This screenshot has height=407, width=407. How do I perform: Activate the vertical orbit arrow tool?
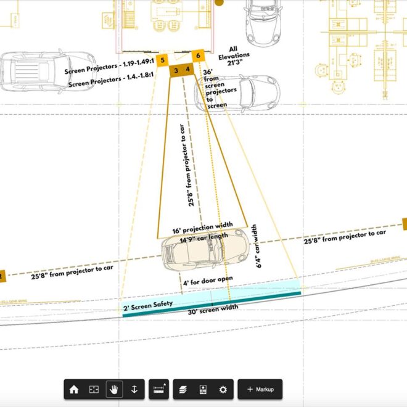(134, 389)
